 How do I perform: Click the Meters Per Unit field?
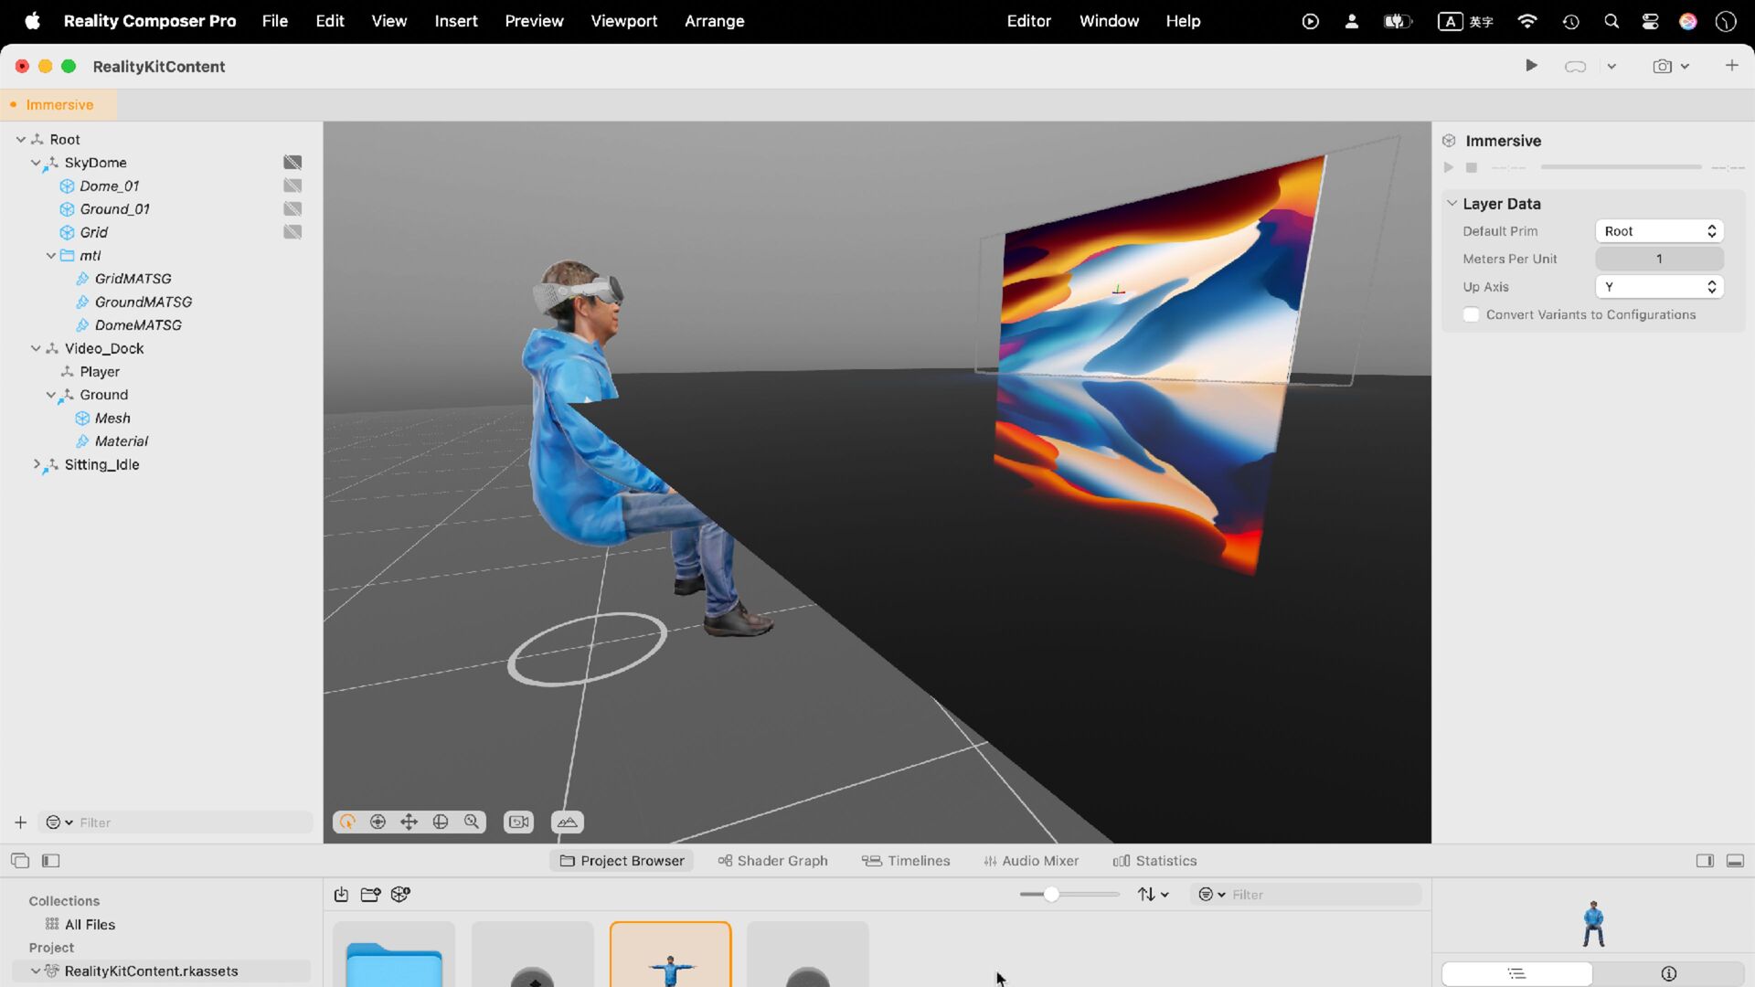tap(1659, 260)
